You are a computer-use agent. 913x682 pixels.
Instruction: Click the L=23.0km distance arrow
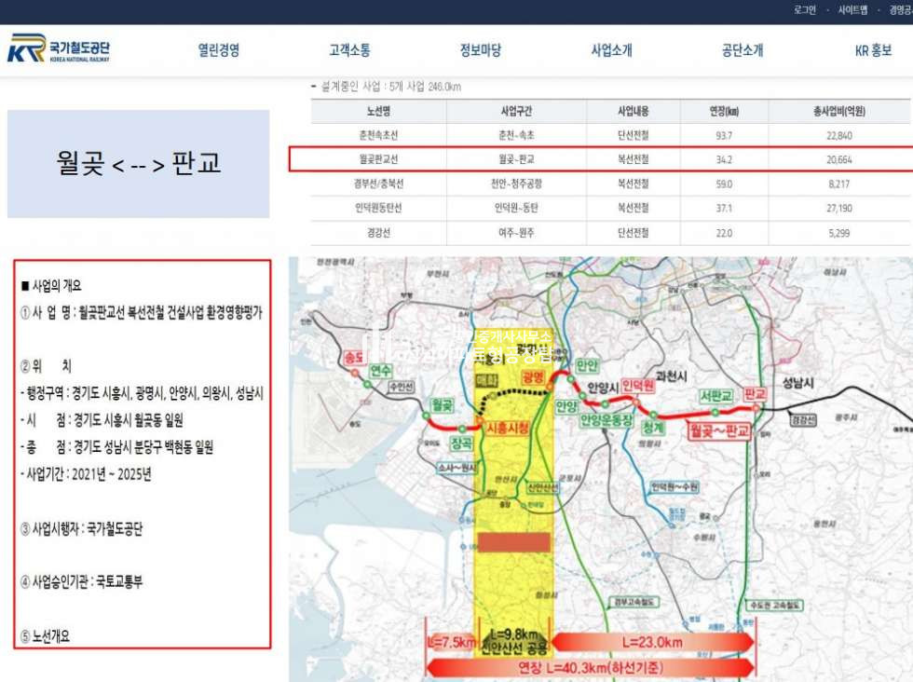(652, 642)
